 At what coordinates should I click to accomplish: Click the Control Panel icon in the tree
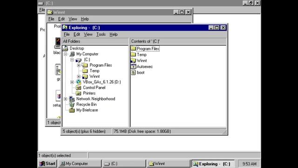point(78,88)
